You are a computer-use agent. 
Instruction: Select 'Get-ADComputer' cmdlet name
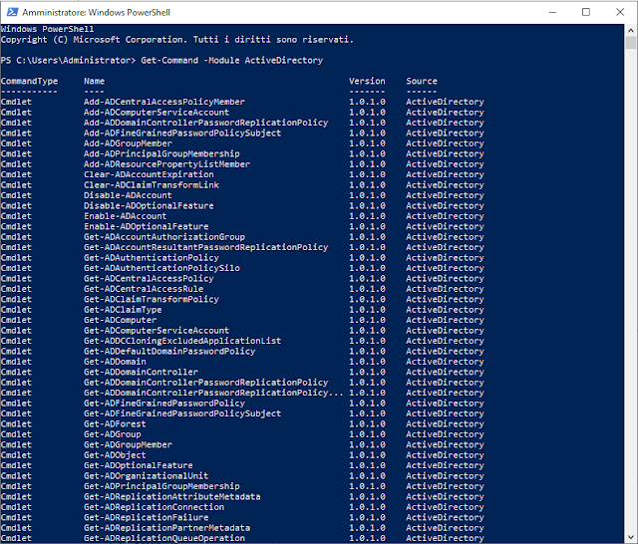click(x=120, y=321)
